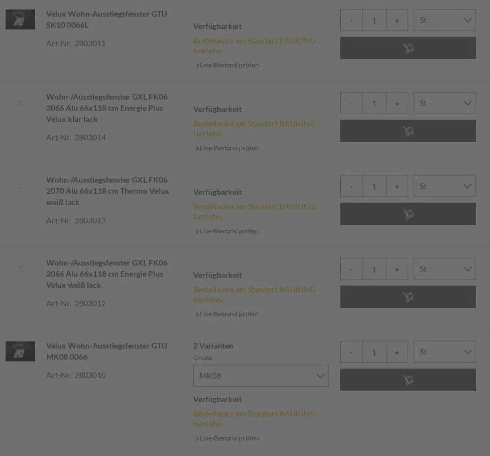Click thumbnail of Velux GTU MK08 0066
The width and height of the screenshot is (490, 456).
[20, 351]
